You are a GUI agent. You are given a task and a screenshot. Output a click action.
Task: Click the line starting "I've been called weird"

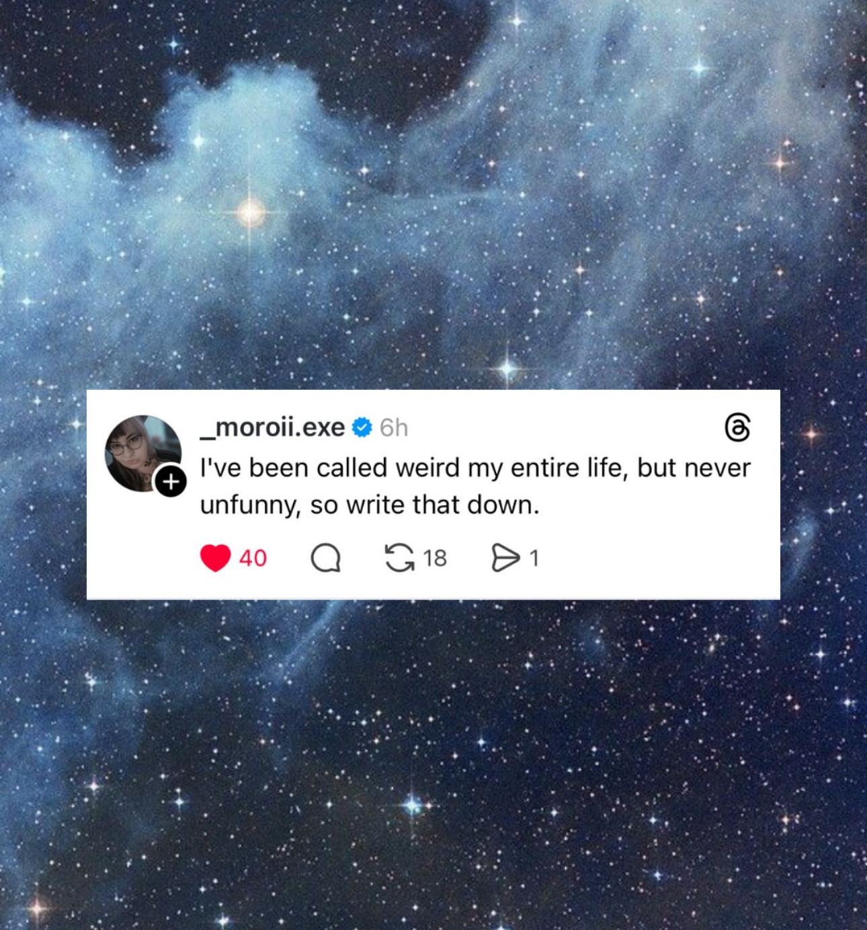pos(475,468)
